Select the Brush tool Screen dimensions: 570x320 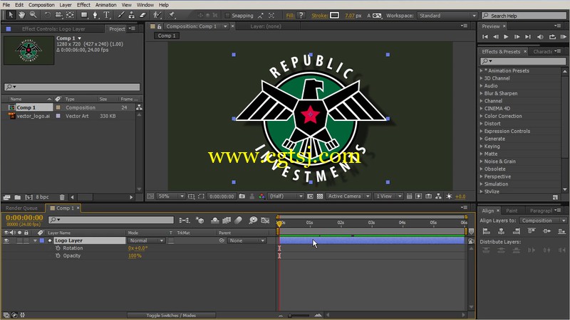(x=120, y=15)
